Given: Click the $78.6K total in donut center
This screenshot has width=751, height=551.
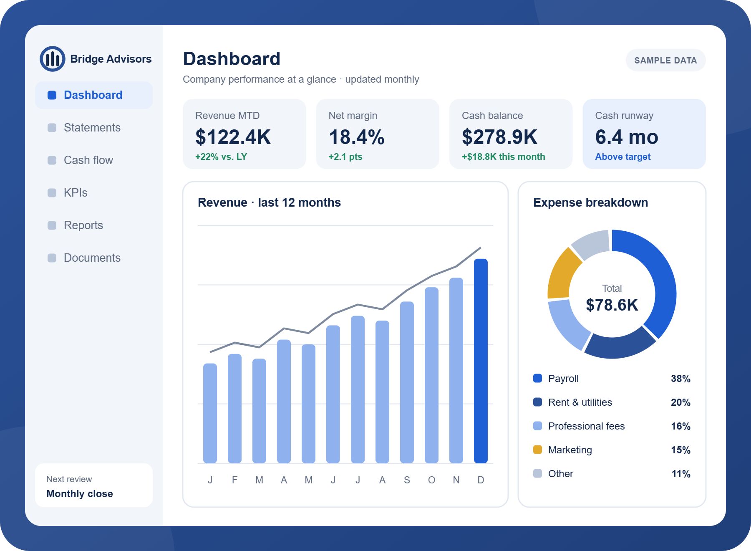Looking at the screenshot, I should pyautogui.click(x=612, y=305).
